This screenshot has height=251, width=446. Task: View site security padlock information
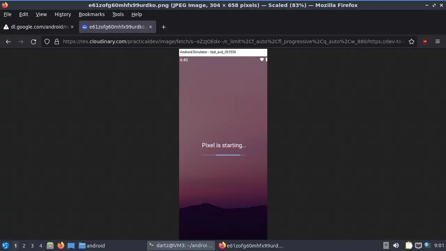click(x=57, y=41)
